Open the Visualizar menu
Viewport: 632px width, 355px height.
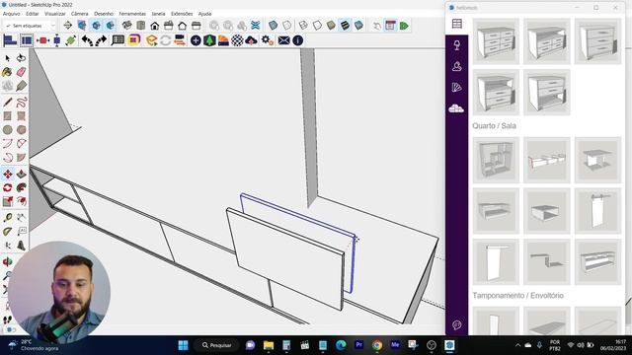coord(55,14)
